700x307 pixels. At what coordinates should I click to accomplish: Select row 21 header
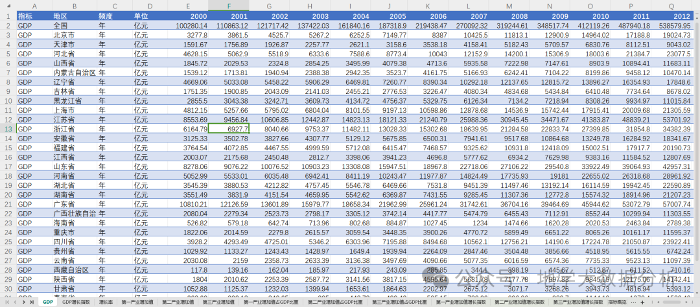pyautogui.click(x=8, y=204)
